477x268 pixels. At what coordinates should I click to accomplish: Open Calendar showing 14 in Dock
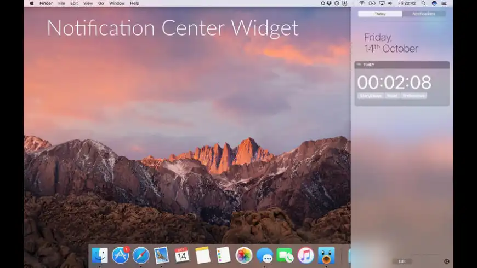181,255
